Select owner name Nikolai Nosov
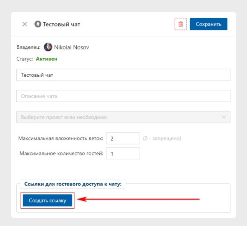Screen dimensions: 247x226 click(71, 47)
